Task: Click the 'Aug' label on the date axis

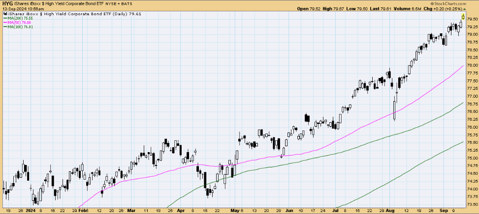Action: 390,211
